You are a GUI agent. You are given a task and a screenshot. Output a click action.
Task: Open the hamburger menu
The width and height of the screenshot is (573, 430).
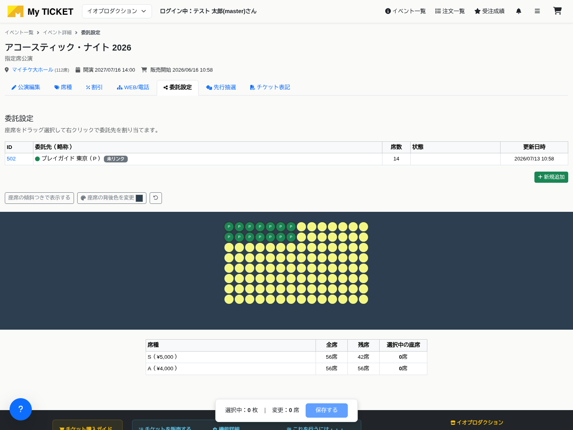(537, 11)
